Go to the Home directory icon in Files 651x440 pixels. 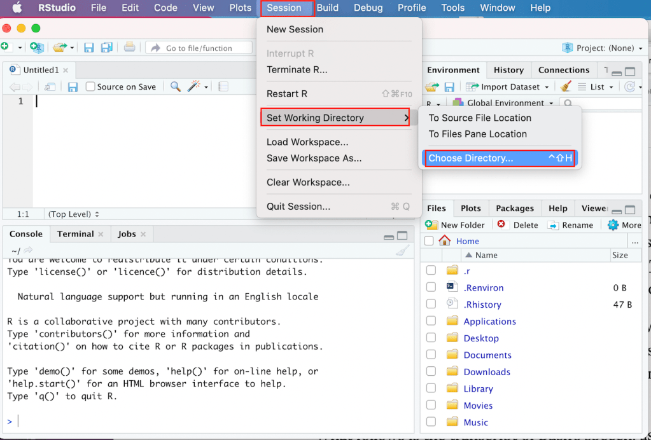click(x=444, y=240)
